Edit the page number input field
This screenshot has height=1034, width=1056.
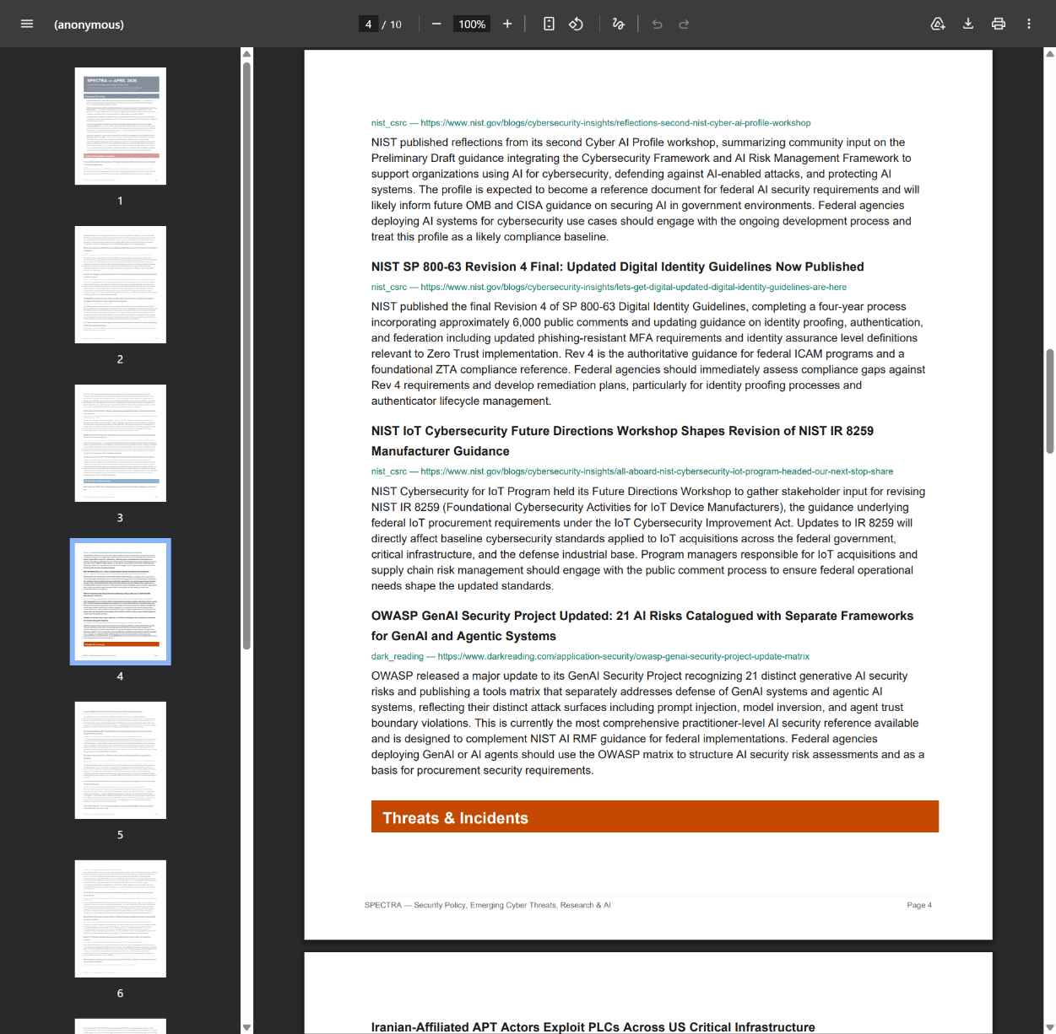click(368, 24)
